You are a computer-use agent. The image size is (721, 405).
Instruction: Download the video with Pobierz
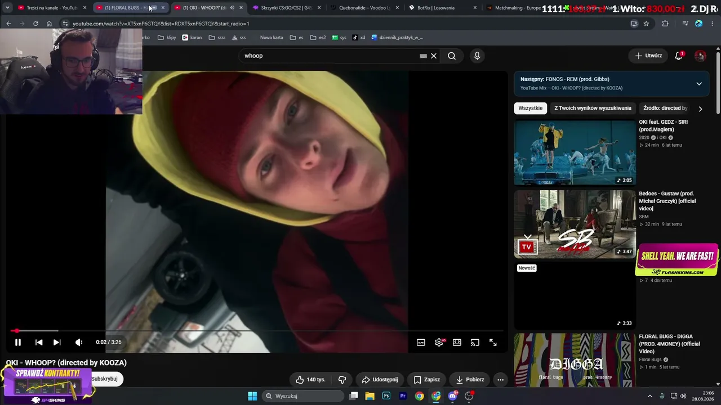470,380
